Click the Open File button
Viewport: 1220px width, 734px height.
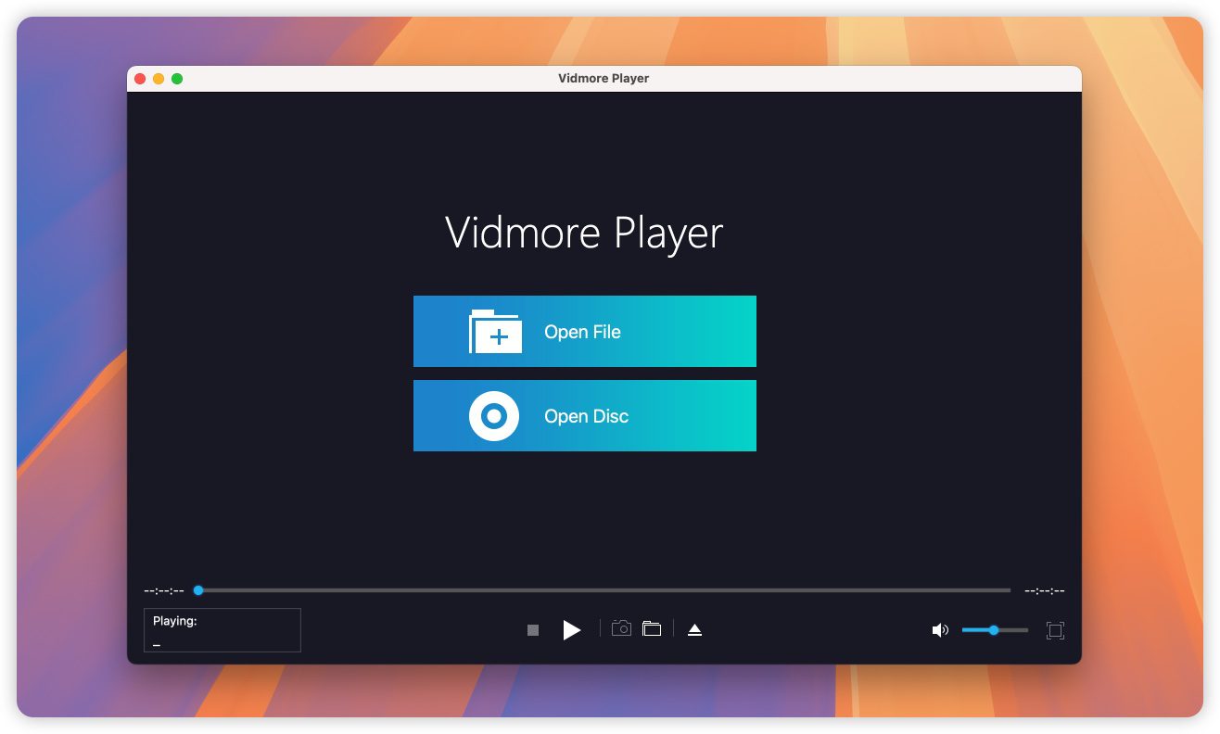pyautogui.click(x=584, y=332)
